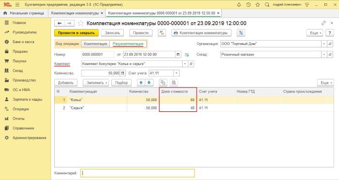Open Отчеты section

pyautogui.click(x=18, y=119)
